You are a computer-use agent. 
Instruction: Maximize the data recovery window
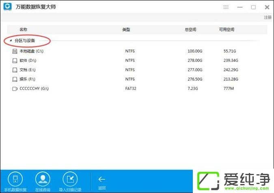253,7
